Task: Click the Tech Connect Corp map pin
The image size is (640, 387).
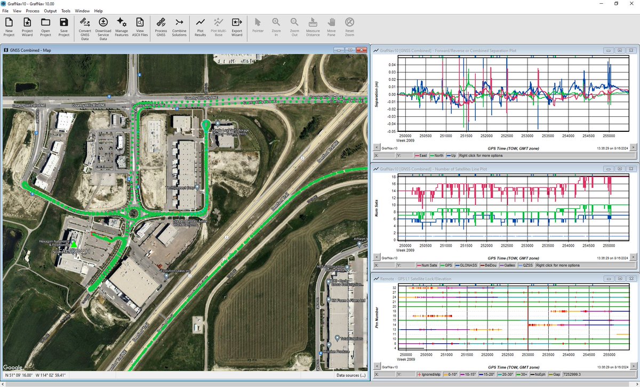Action: point(197,187)
